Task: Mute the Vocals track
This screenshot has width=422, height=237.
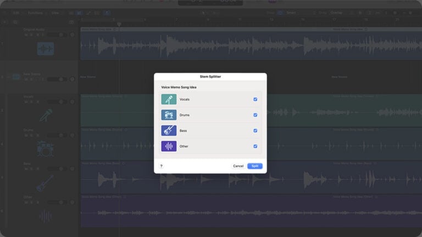Action: [26, 102]
